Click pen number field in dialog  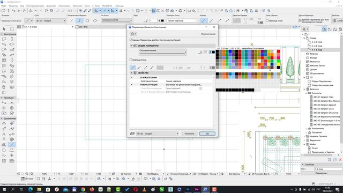[205, 52]
